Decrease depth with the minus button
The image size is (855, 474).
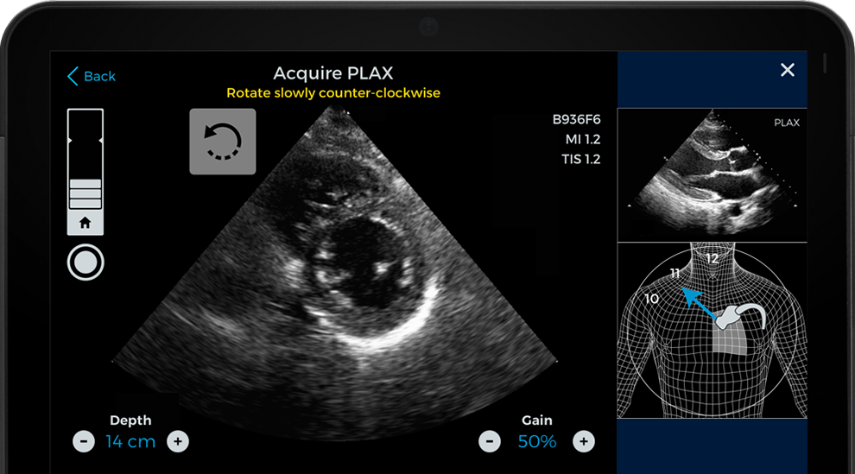(84, 441)
